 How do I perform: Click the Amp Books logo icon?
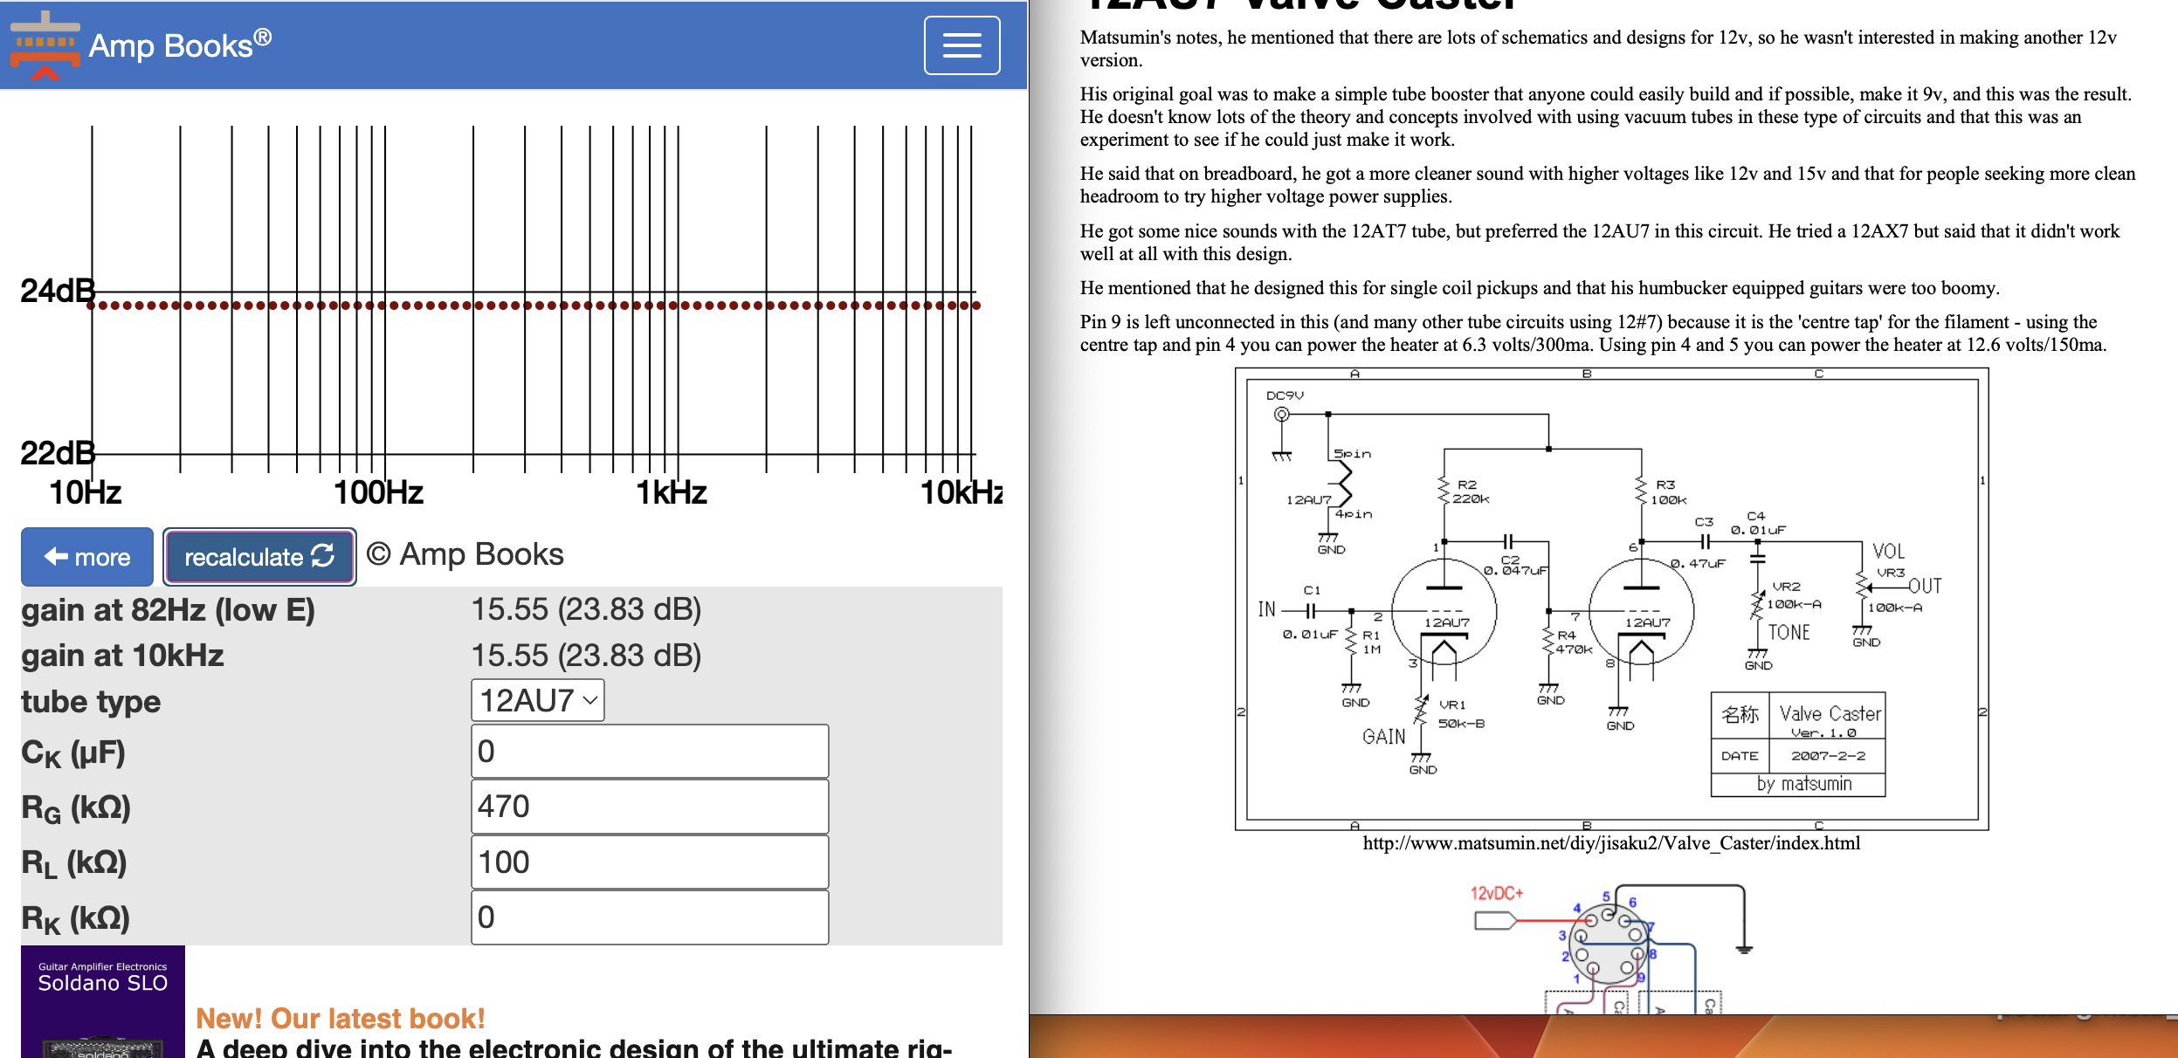45,45
